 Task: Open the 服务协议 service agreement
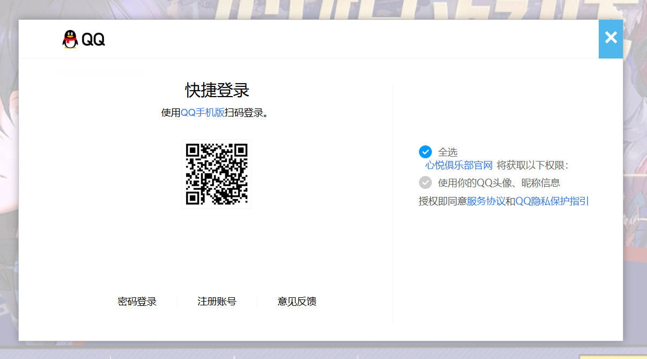pyautogui.click(x=486, y=201)
